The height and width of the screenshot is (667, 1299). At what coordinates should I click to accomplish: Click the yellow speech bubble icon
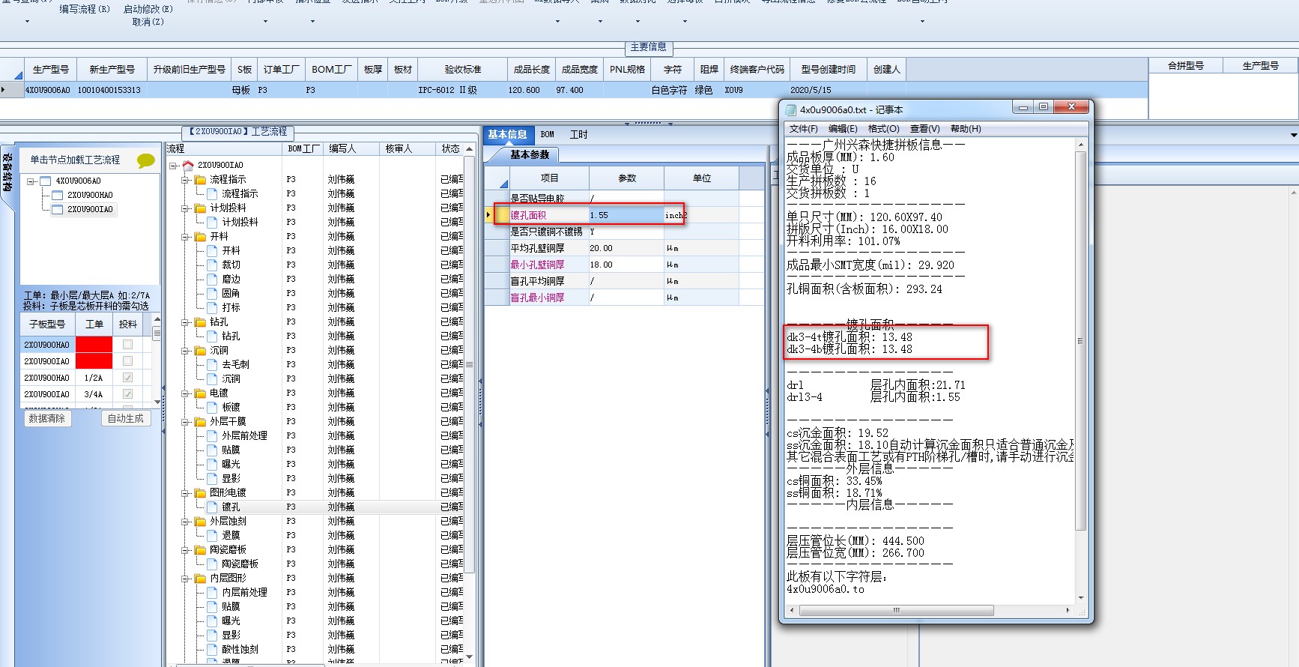(145, 160)
